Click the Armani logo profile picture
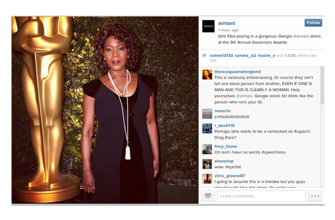This screenshot has height=220, width=335. [208, 26]
